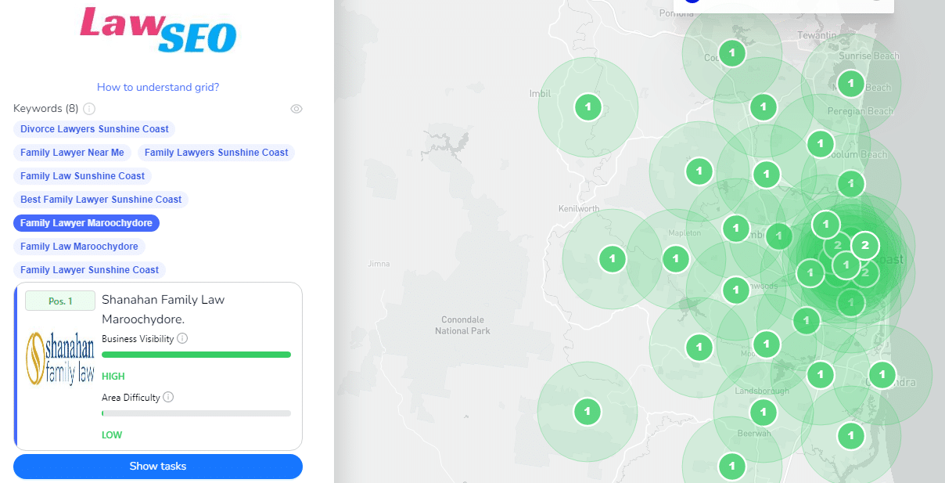This screenshot has width=945, height=483.
Task: Open the 'How to understand grid?' link
Action: [158, 88]
